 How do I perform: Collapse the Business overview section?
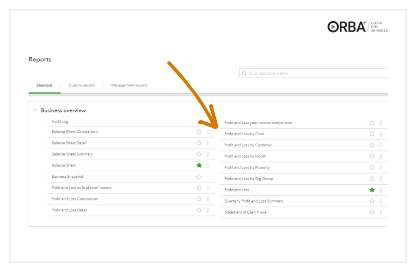pos(36,110)
